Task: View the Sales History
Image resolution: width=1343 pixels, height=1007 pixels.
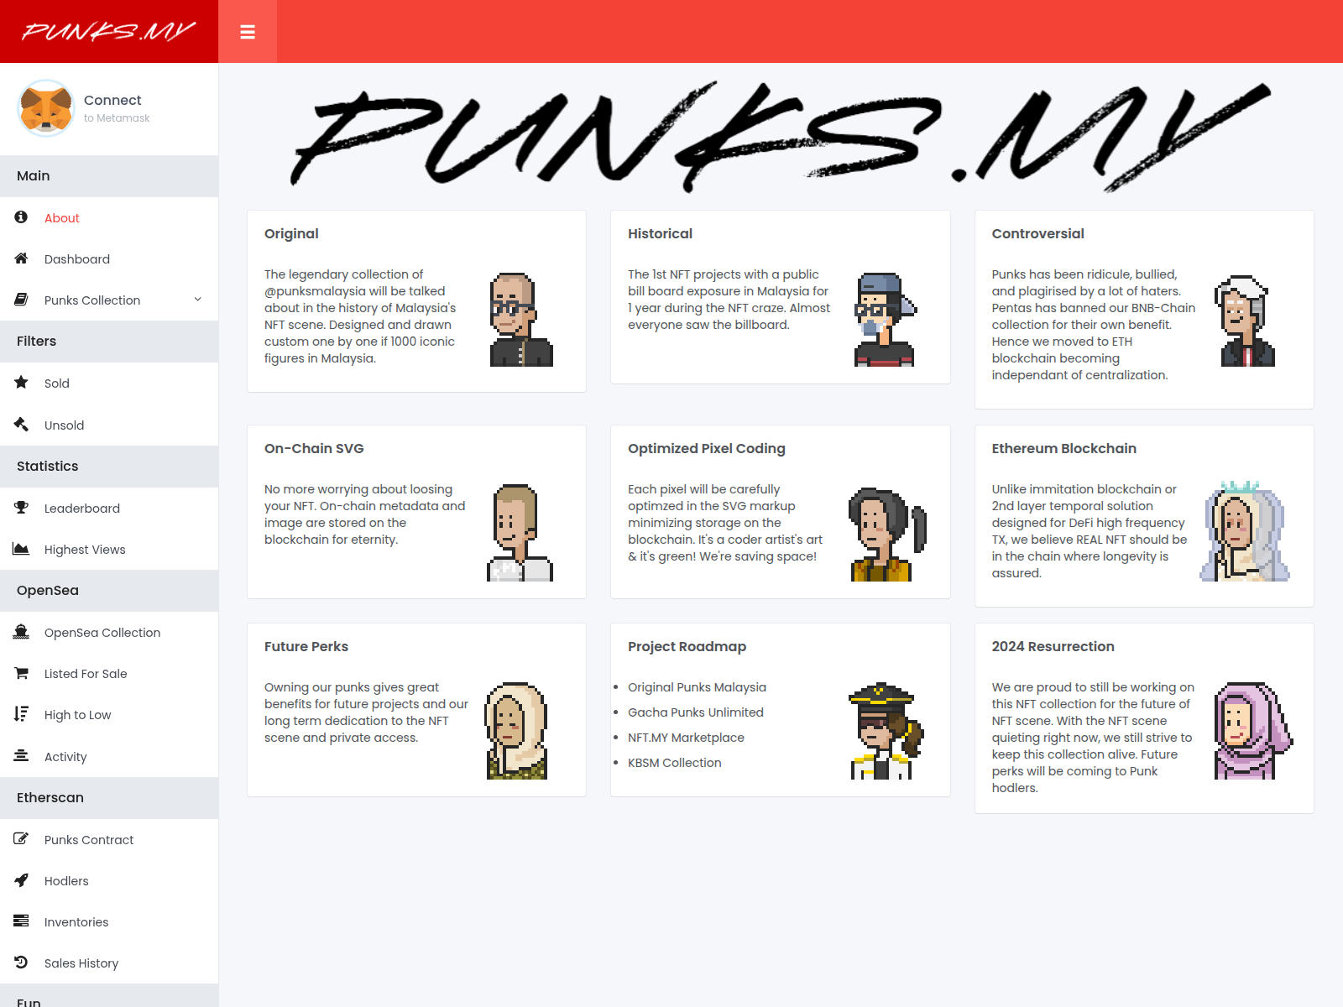Action: coord(109,963)
